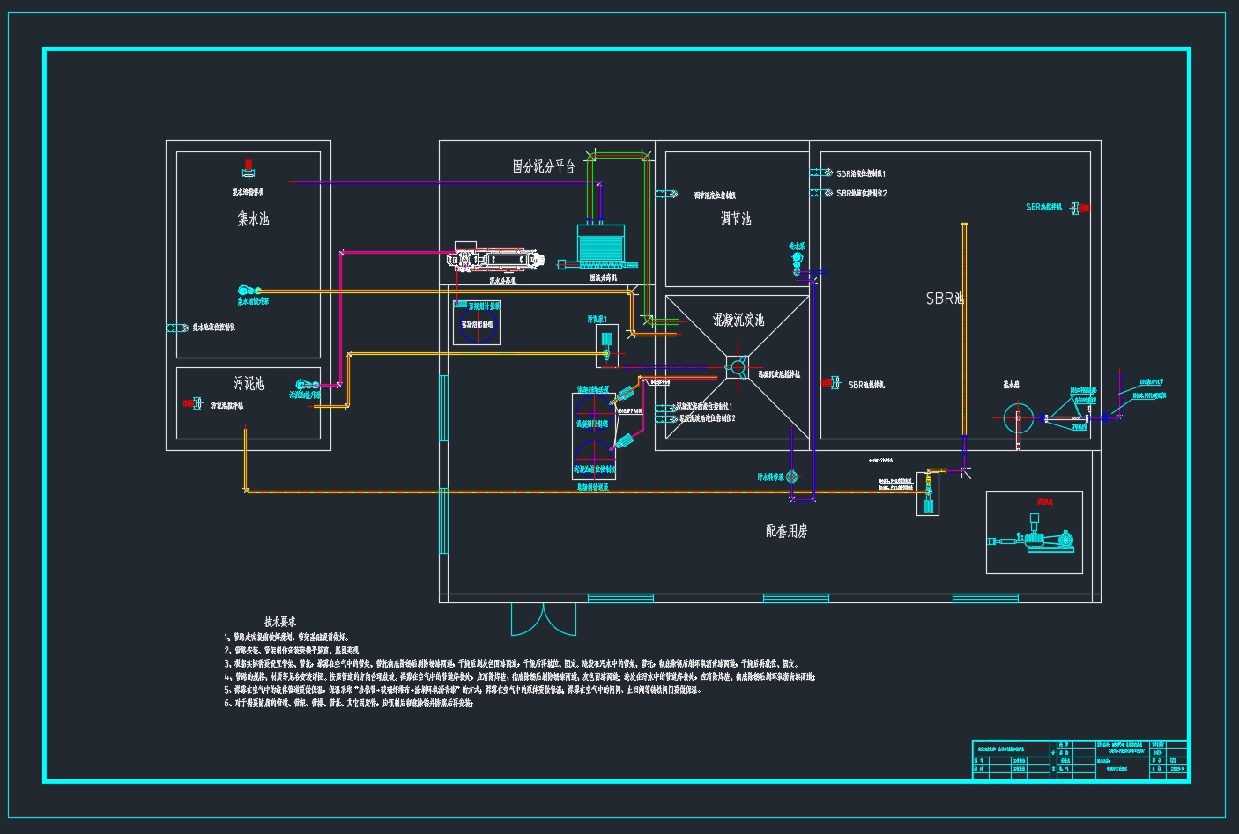
Task: Select the sludge tank lift pump symbol
Action: coord(306,384)
